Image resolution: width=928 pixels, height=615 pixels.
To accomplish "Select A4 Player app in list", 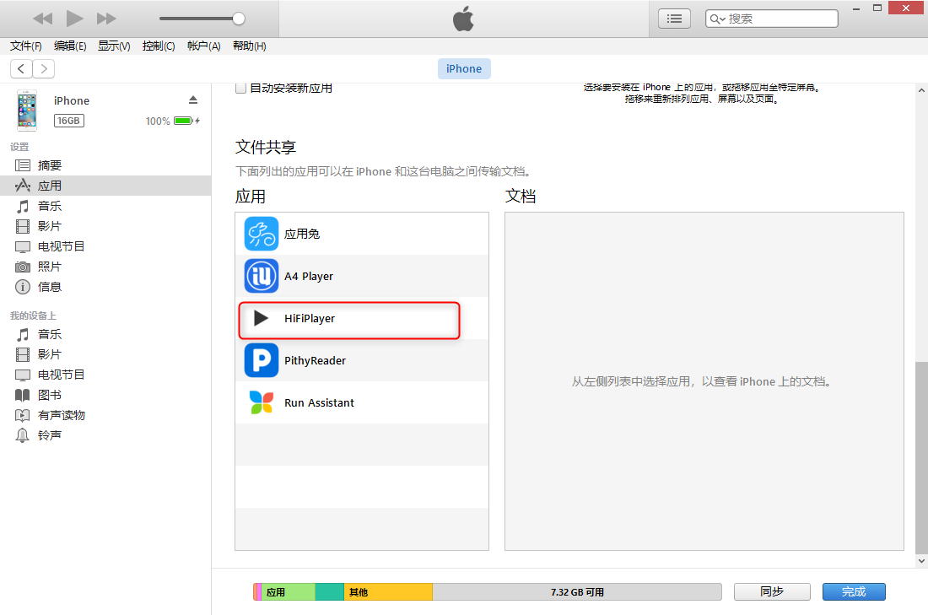I will [362, 276].
